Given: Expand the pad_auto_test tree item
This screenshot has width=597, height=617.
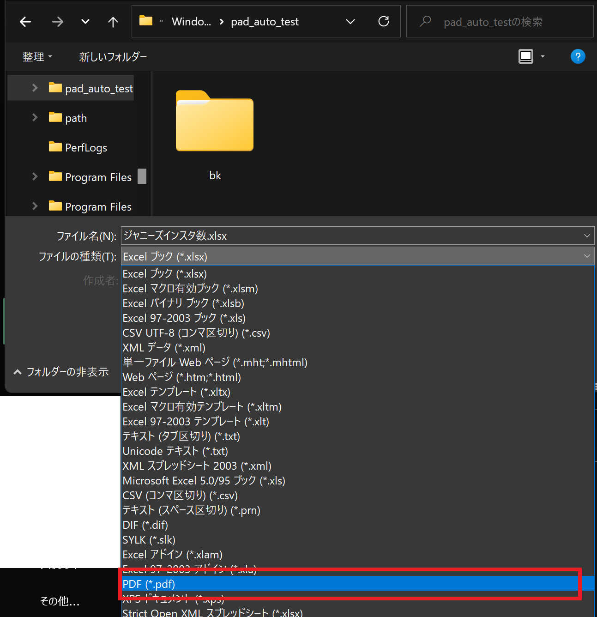Looking at the screenshot, I should (35, 88).
